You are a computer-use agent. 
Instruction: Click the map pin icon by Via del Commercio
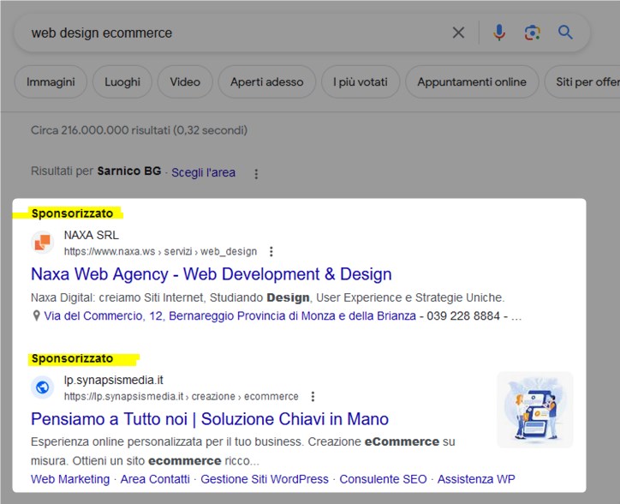click(36, 315)
